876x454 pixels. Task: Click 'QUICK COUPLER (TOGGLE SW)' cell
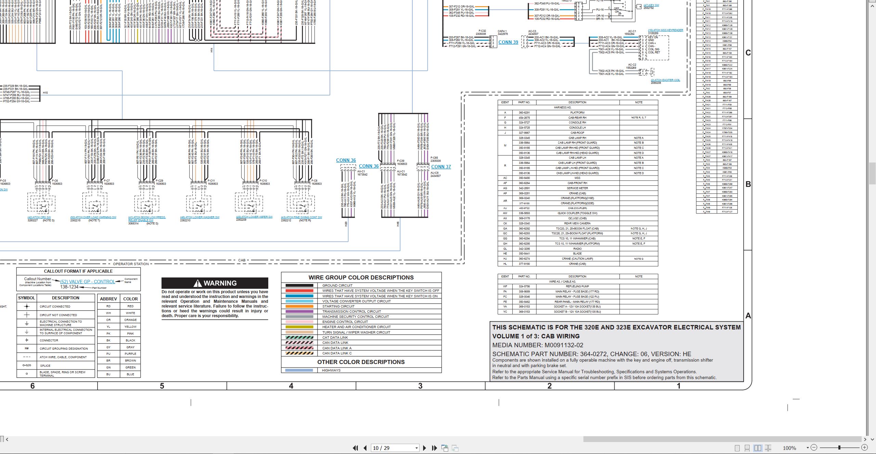[x=577, y=213]
